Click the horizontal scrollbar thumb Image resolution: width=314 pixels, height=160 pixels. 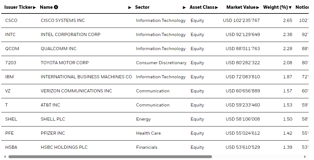(110, 157)
